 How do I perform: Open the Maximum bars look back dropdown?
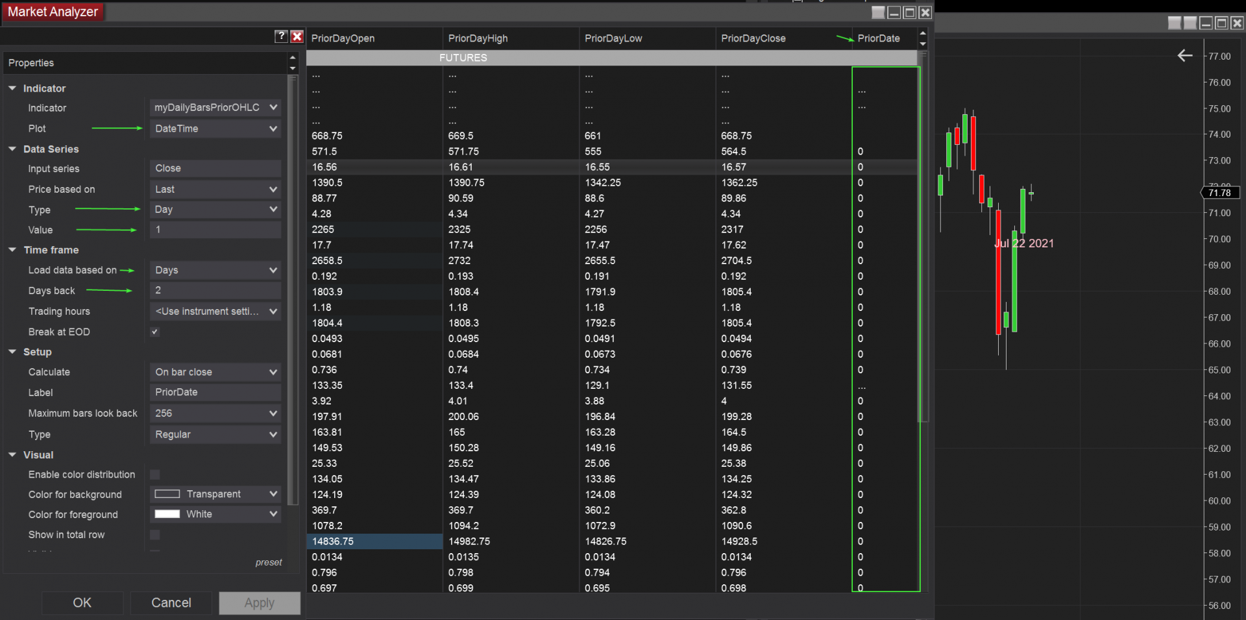point(215,414)
